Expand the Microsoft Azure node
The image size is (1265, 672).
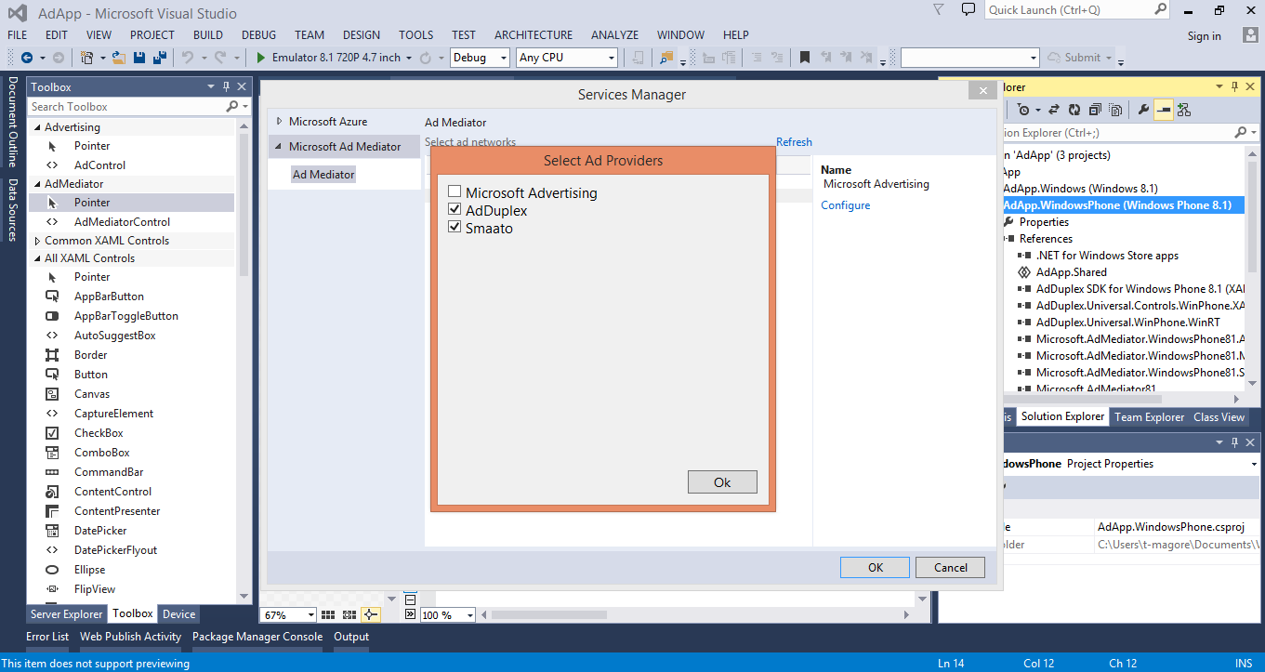point(279,122)
